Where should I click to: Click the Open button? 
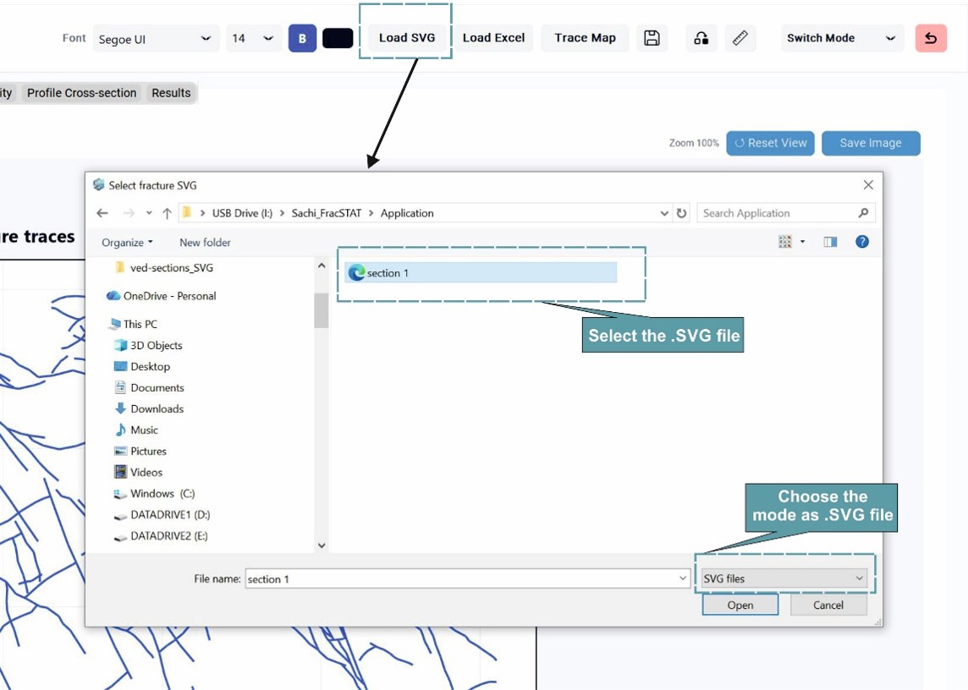click(740, 605)
